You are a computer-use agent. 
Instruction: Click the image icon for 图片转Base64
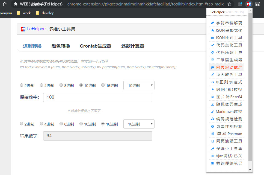(x=212, y=97)
